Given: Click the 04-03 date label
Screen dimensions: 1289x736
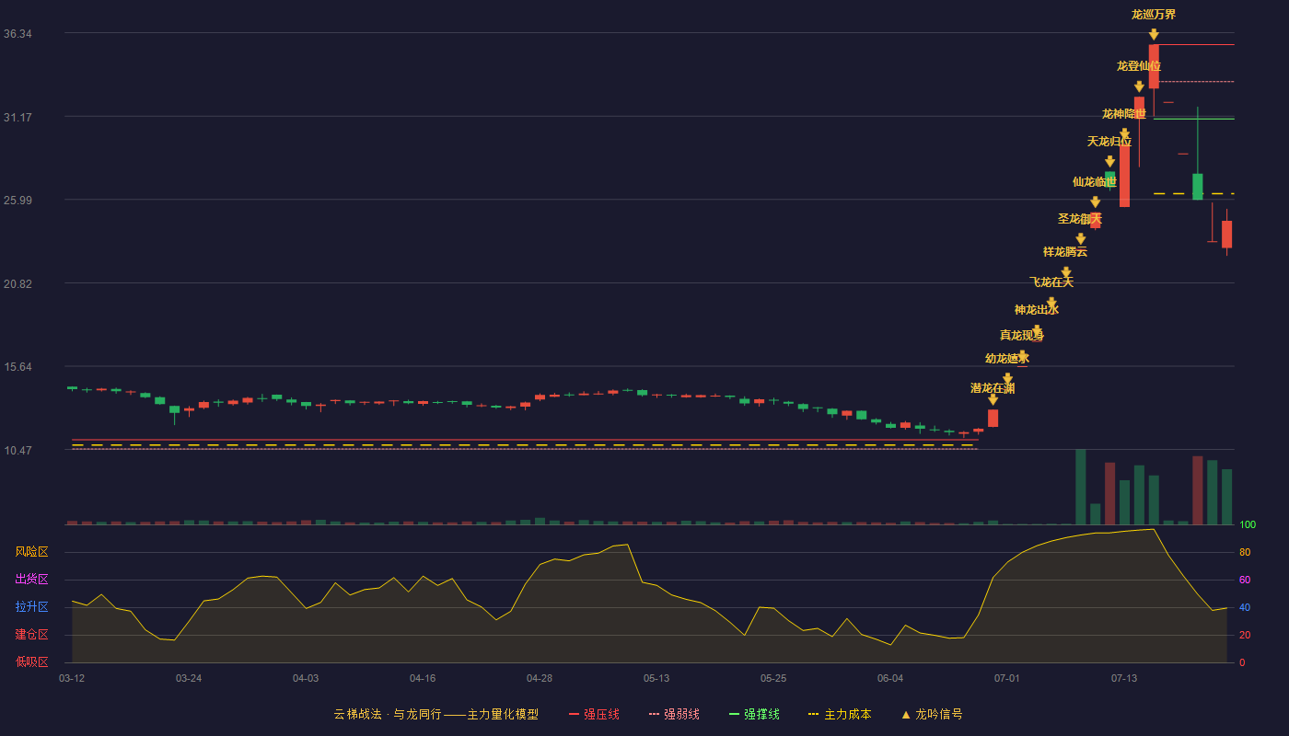Looking at the screenshot, I should 306,678.
